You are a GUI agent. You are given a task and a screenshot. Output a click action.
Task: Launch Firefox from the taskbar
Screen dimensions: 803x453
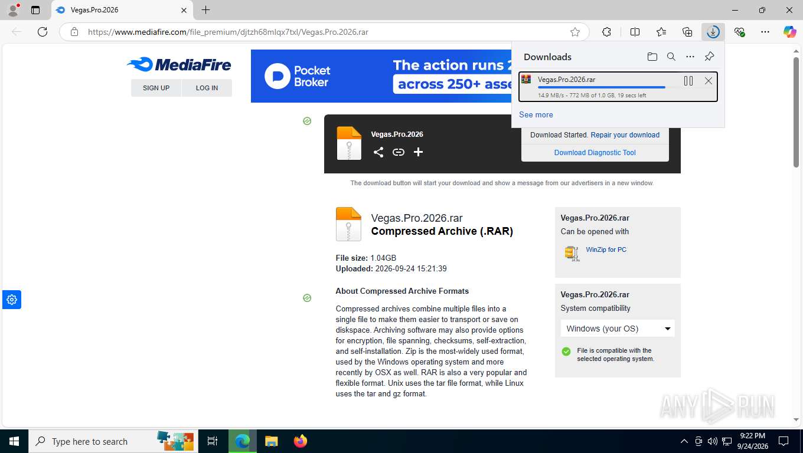(x=300, y=441)
